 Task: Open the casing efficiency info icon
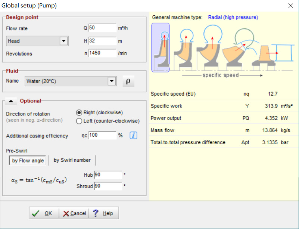[133, 135]
